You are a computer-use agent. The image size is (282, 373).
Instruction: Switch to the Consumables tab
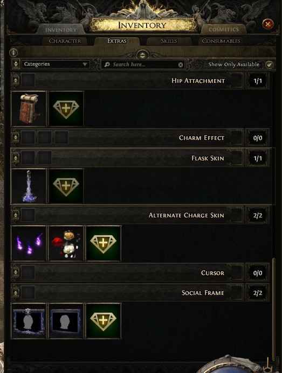221,41
